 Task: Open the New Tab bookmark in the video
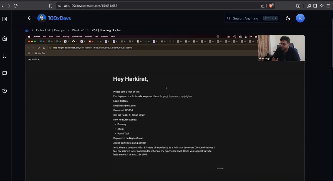[40, 53]
